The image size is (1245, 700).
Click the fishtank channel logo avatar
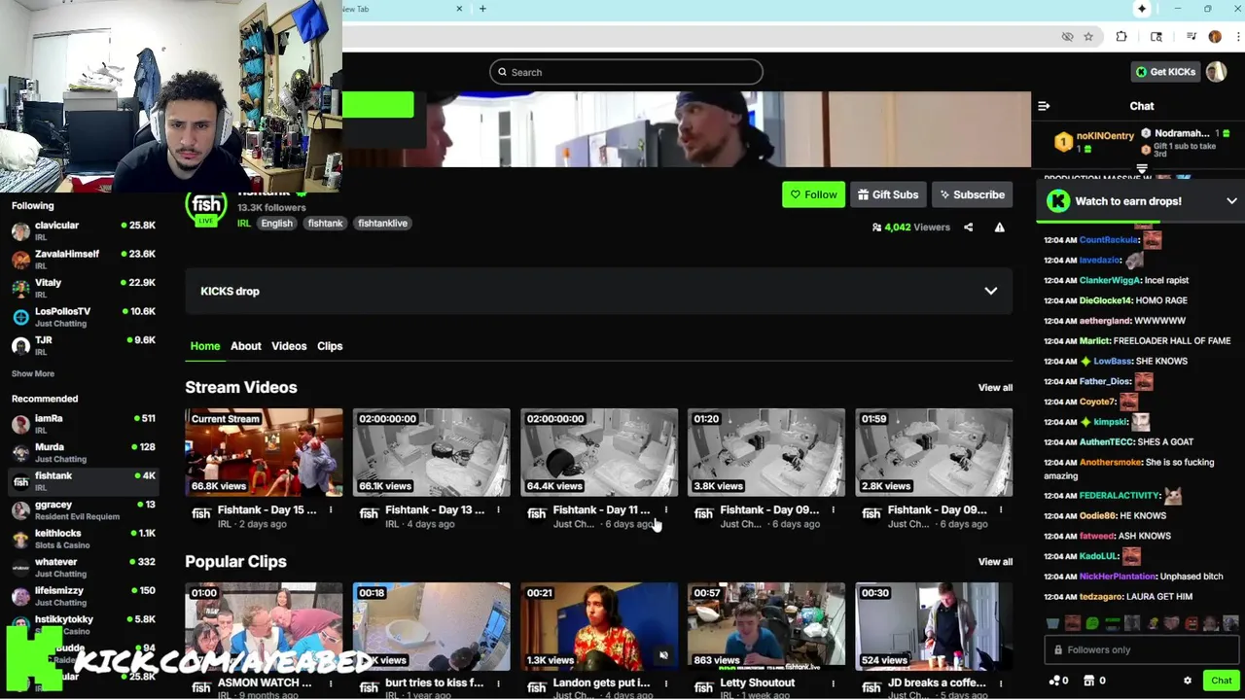[x=206, y=206]
